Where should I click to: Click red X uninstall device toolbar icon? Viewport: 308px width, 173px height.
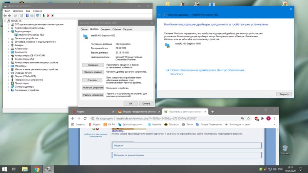tap(48, 16)
